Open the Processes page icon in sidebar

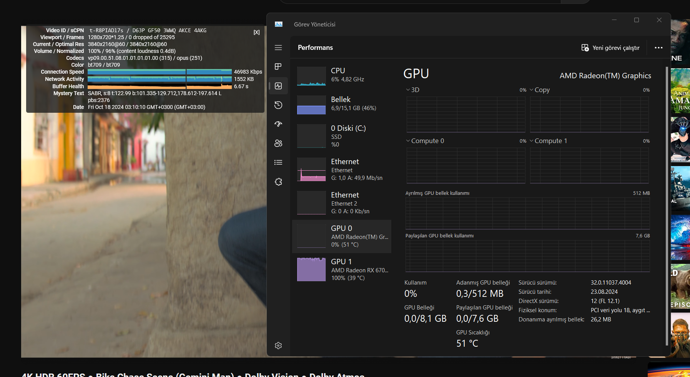coord(278,67)
